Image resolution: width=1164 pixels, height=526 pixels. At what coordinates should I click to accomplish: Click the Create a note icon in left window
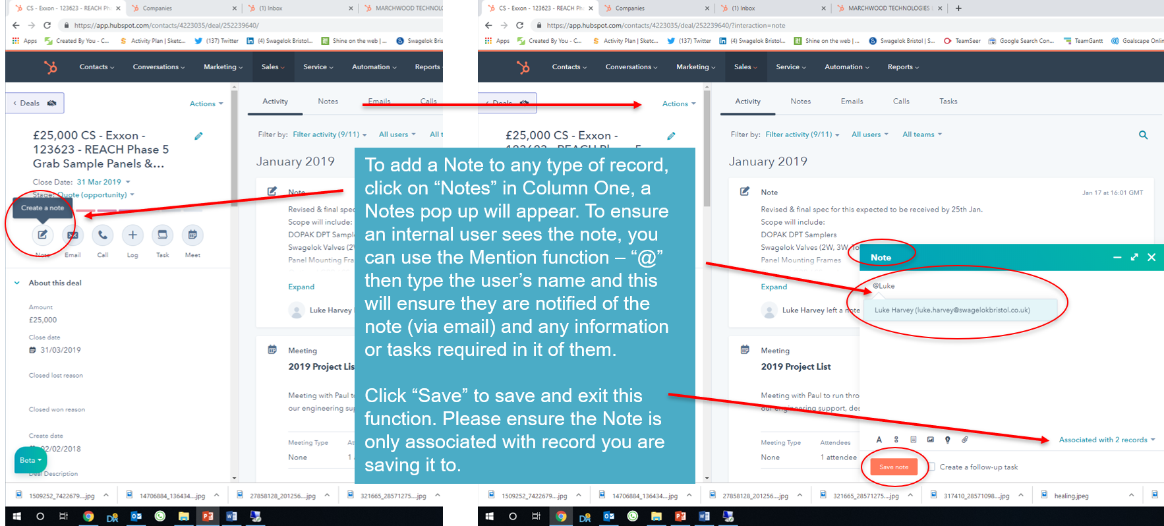42,235
